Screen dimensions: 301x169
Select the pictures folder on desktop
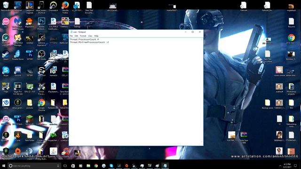(x=30, y=104)
